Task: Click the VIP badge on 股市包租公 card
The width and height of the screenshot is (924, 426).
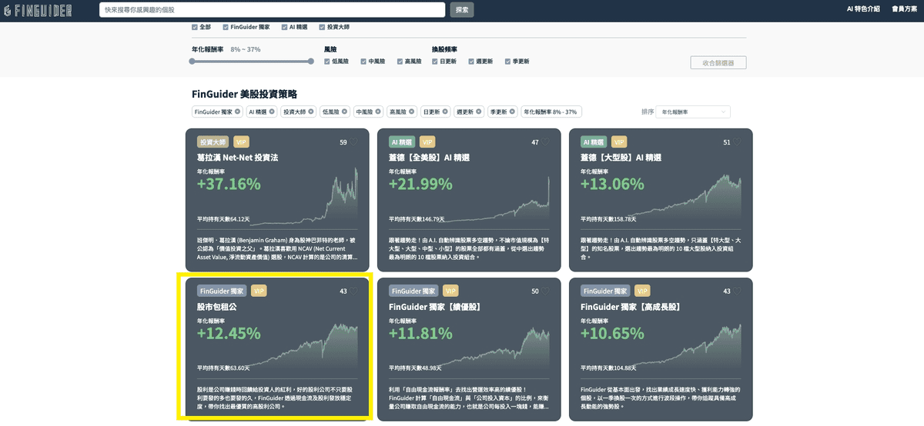Action: [x=259, y=291]
